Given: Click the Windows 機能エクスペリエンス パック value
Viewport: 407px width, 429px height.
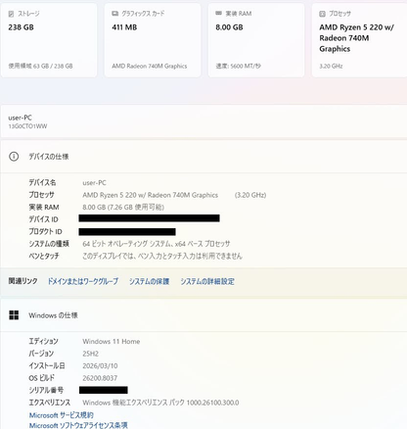Looking at the screenshot, I should click(160, 403).
